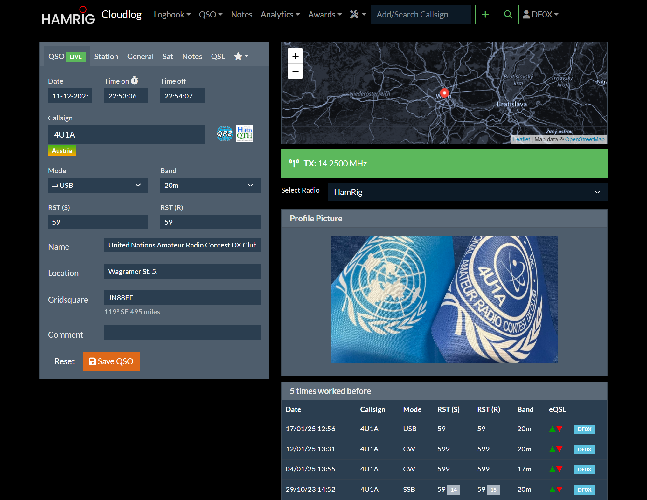This screenshot has height=500, width=647.
Task: Switch to the Sat tab
Action: tap(168, 57)
